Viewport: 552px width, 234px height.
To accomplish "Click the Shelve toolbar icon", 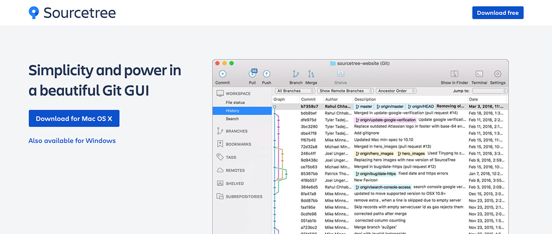I will tap(341, 74).
